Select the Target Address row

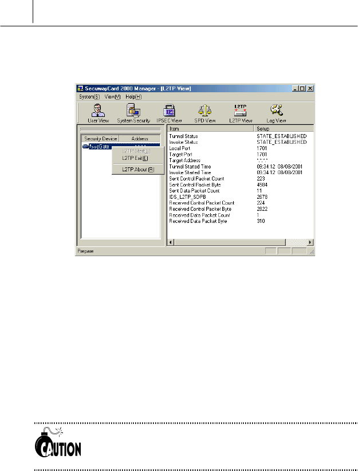point(240,160)
